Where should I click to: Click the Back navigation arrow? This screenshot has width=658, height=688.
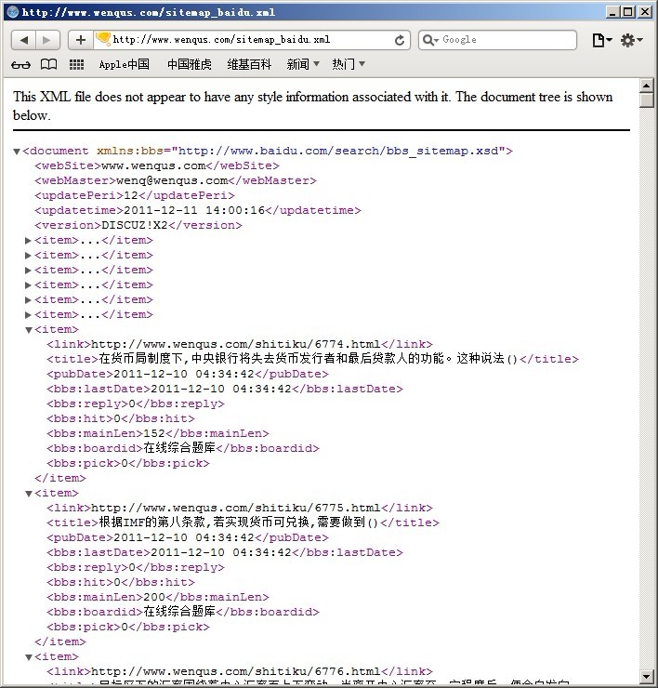point(24,40)
